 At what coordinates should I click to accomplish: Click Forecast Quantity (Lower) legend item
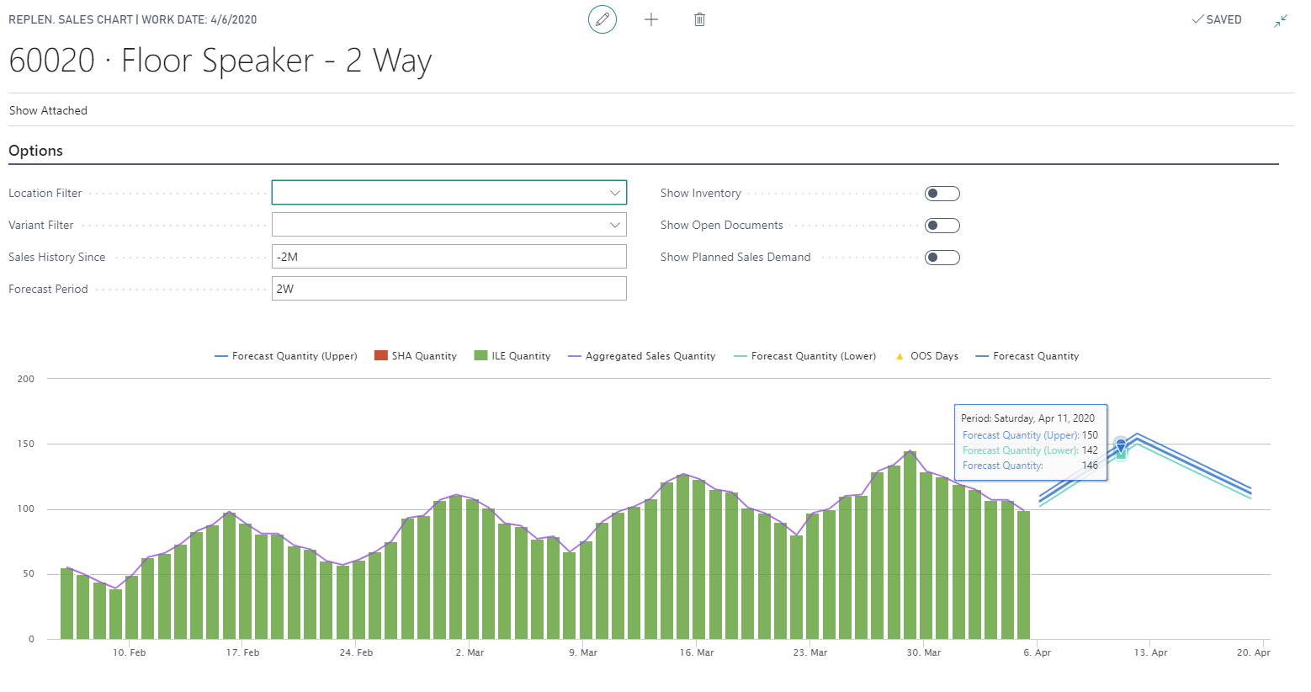(x=813, y=356)
